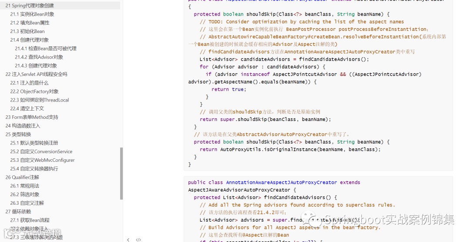This screenshot has height=242, width=470.
Task: Open 25.3 自定义WebMvcConfigurer section
Action: click(x=42, y=160)
